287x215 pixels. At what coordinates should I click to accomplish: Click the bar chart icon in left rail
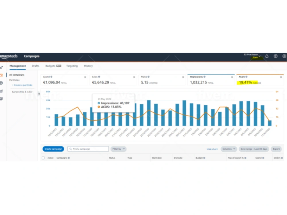click(1, 91)
